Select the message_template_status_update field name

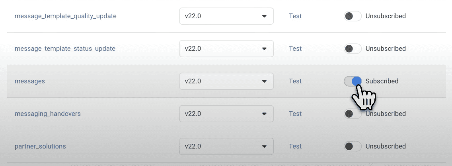65,48
